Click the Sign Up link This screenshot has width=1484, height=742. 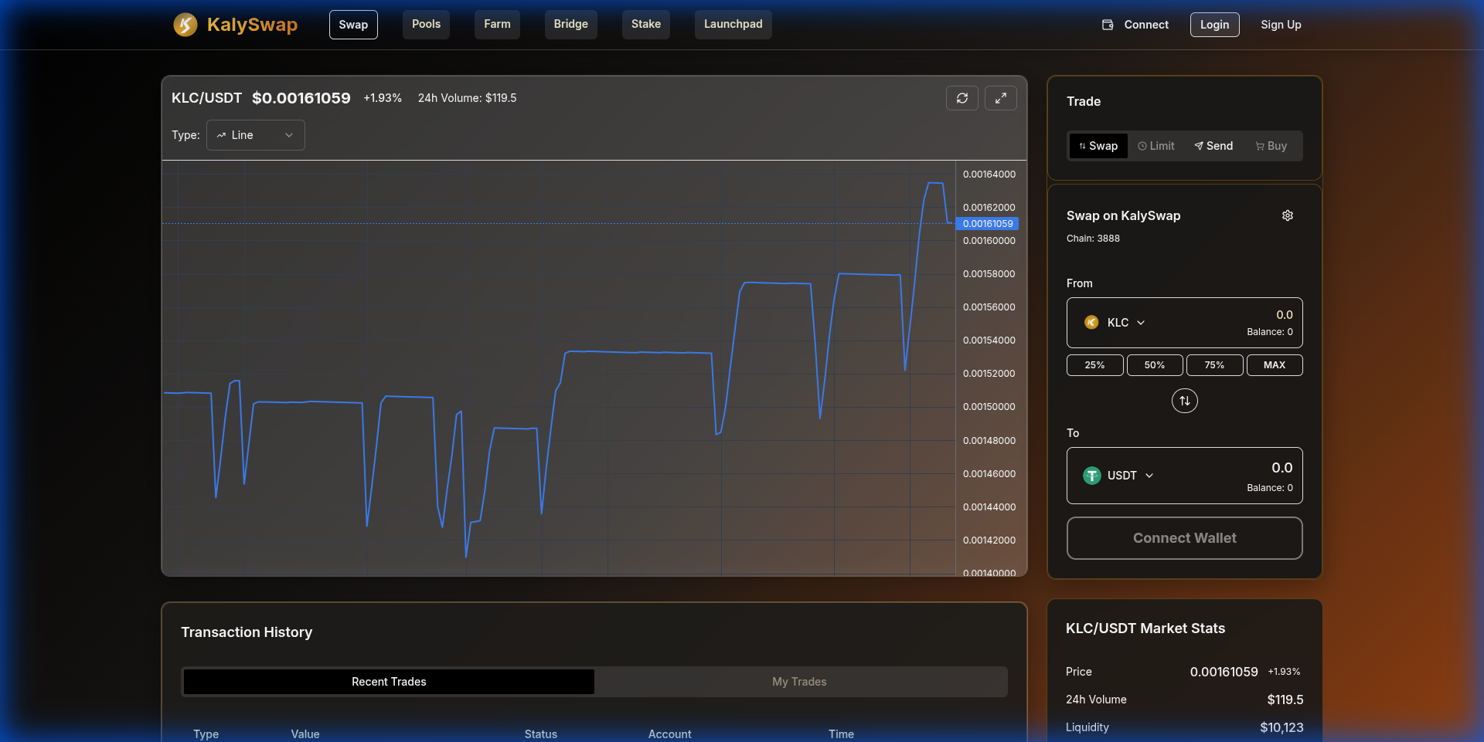(x=1281, y=24)
